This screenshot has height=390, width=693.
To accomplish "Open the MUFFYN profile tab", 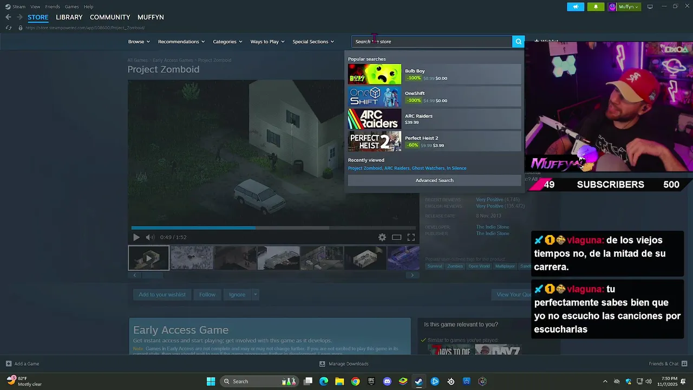I will click(x=151, y=17).
